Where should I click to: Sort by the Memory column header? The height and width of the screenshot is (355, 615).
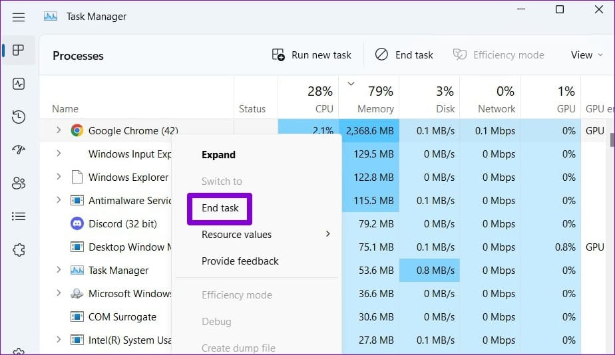tap(369, 97)
